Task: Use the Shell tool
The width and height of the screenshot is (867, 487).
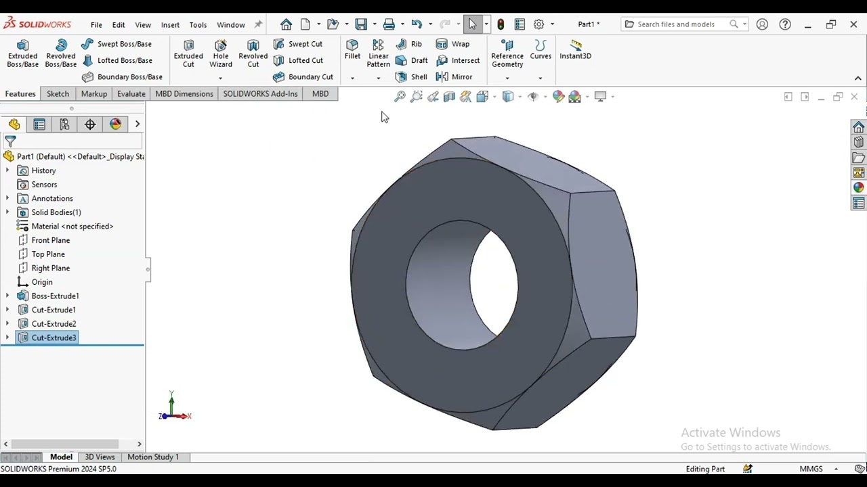Action: click(411, 77)
